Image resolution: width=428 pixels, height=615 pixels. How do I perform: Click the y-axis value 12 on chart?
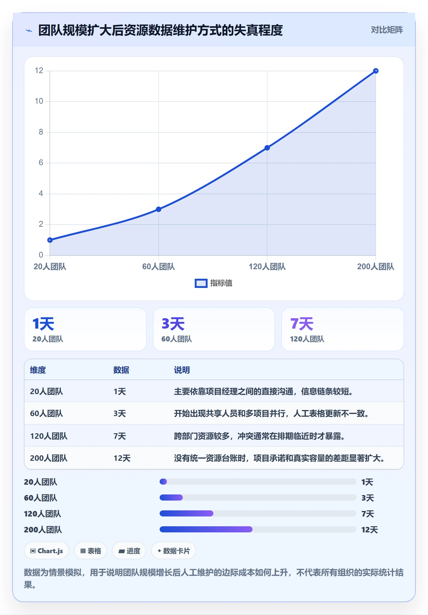39,71
